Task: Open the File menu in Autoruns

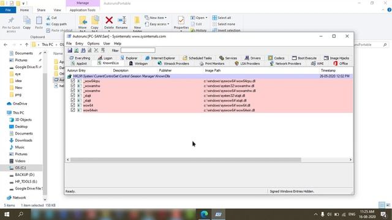Action: pyautogui.click(x=69, y=43)
